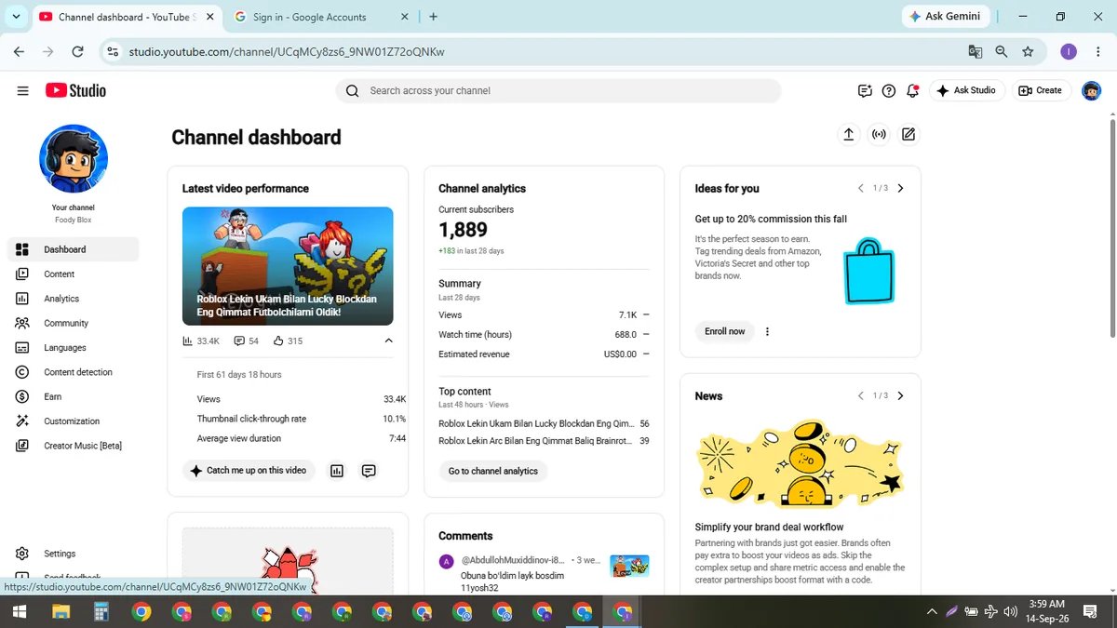
Task: Click the Create button
Action: (x=1040, y=90)
